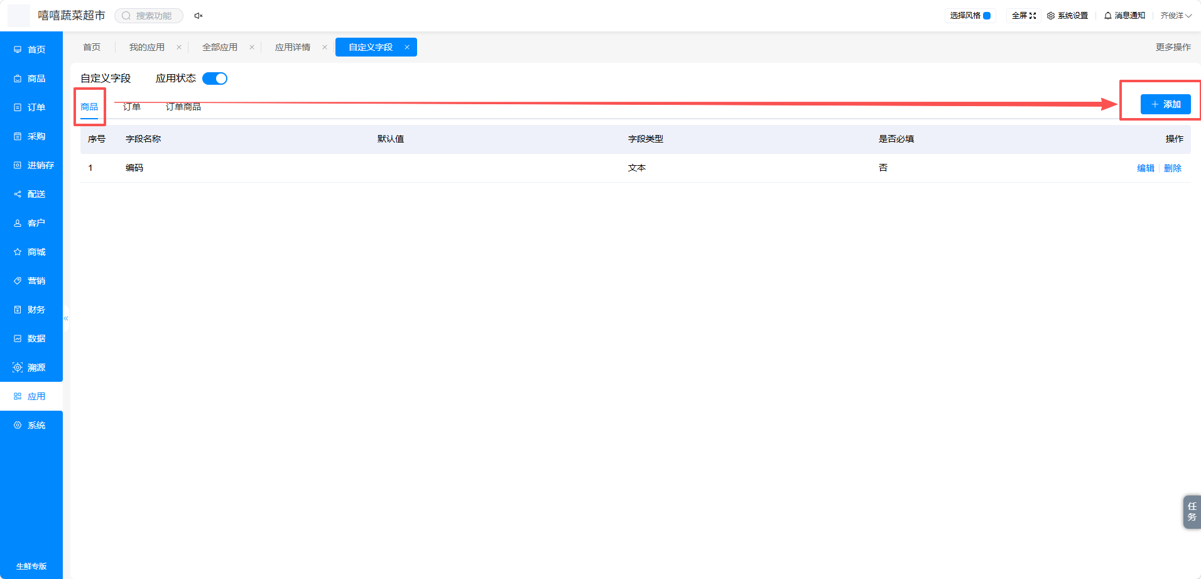
Task: Select 商城 in the sidebar
Action: click(x=31, y=252)
